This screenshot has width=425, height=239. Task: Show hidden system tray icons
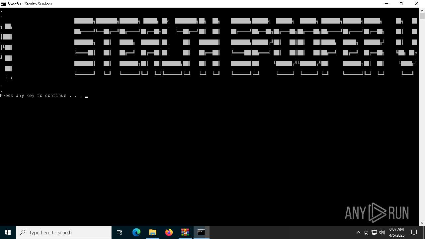[x=358, y=232]
